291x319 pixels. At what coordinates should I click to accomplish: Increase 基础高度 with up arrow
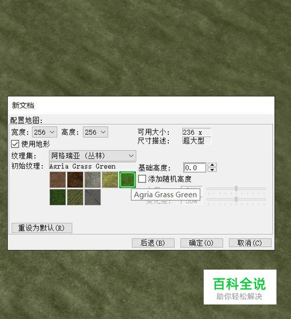[212, 165]
